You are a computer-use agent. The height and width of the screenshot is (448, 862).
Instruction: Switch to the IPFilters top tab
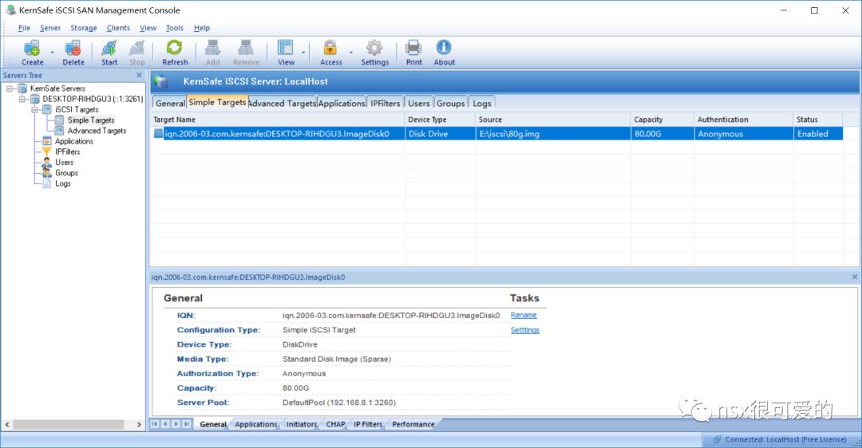click(386, 103)
